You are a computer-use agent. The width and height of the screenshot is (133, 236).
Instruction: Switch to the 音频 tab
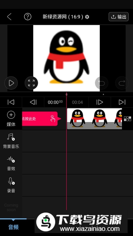[x=13, y=227]
